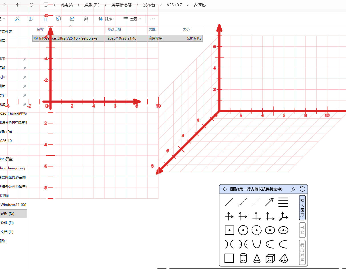Select the Ink.Canvas.Ultra.V26.10.7.Setup.exe file
Image resolution: width=346 pixels, height=269 pixels.
[x=118, y=38]
